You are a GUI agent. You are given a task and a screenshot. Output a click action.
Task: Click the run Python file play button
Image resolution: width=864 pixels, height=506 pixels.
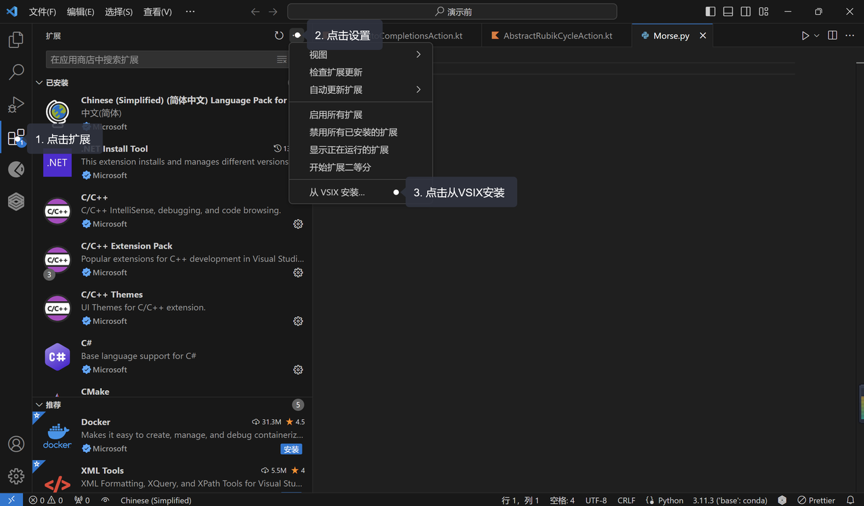tap(805, 36)
